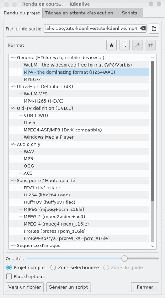Click the Vers un fichier button

pyautogui.click(x=25, y=287)
